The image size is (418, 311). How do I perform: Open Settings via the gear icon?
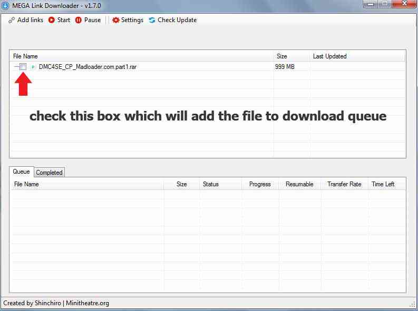pyautogui.click(x=115, y=20)
